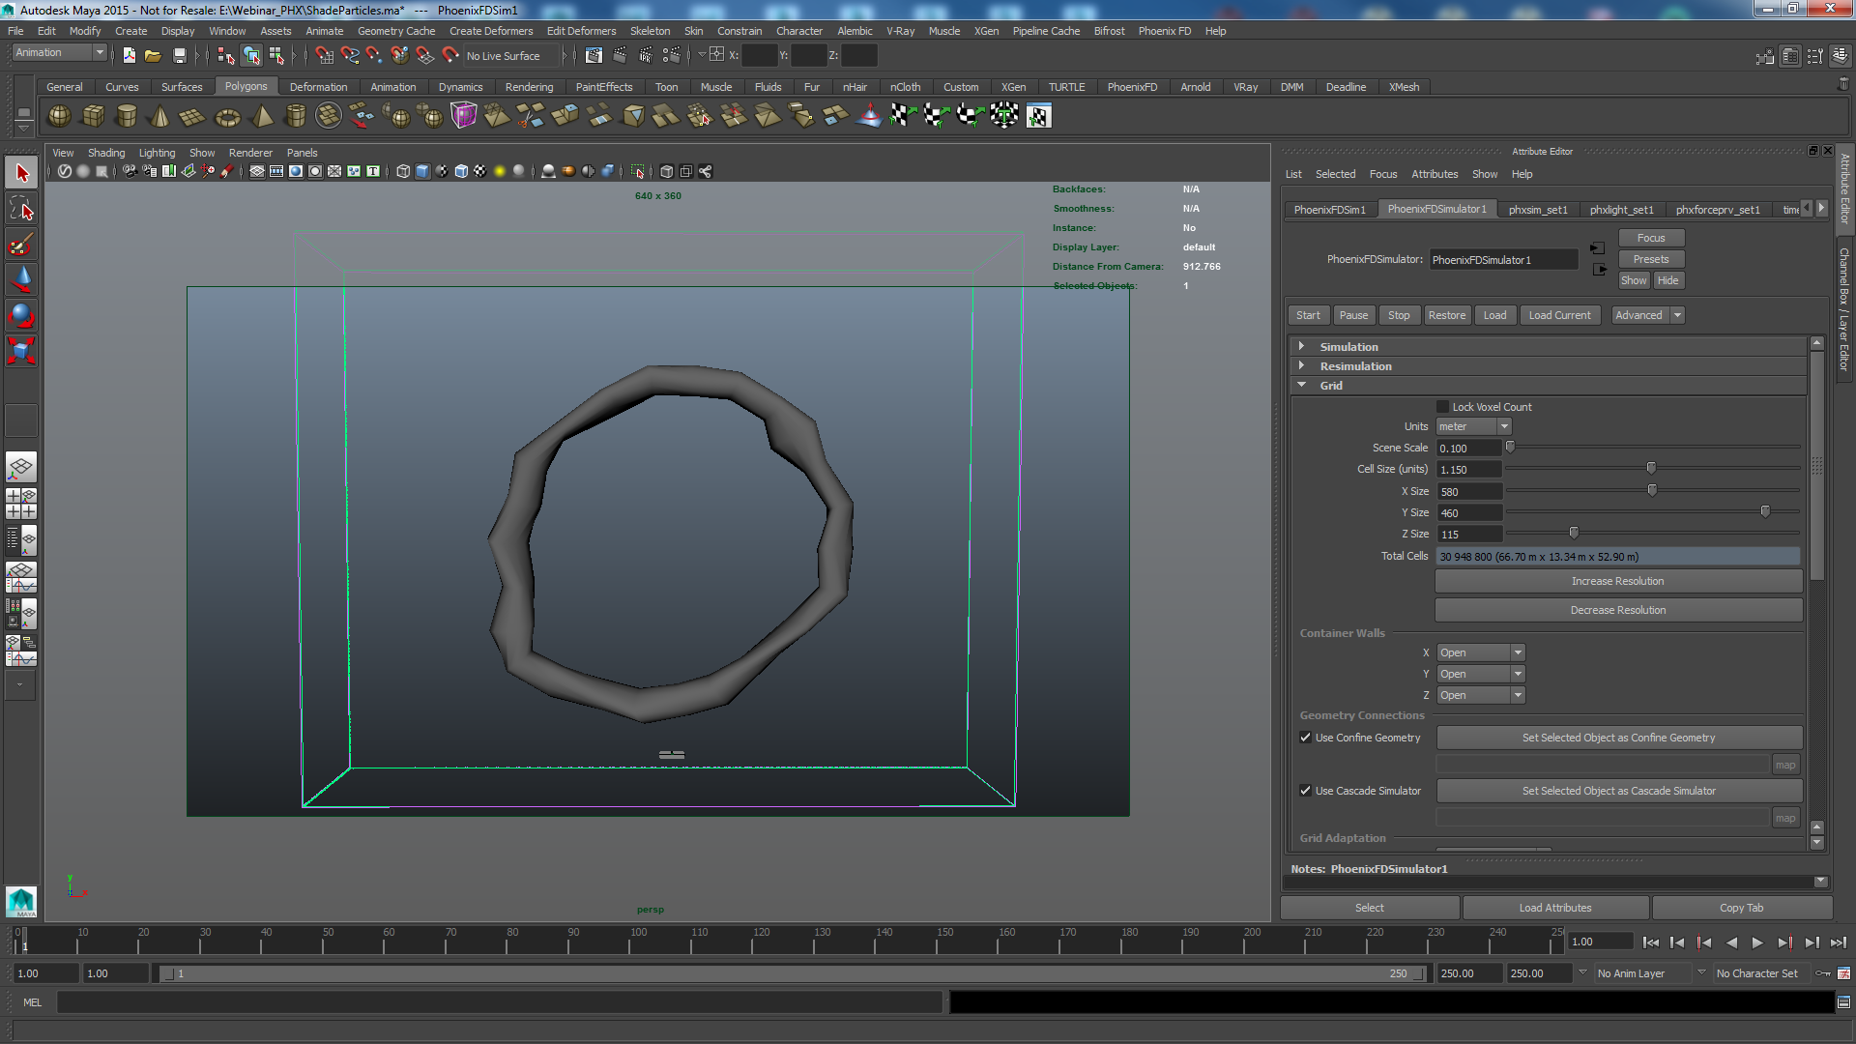Select the PhoenixFDSim1 attribute tab

click(x=1329, y=210)
